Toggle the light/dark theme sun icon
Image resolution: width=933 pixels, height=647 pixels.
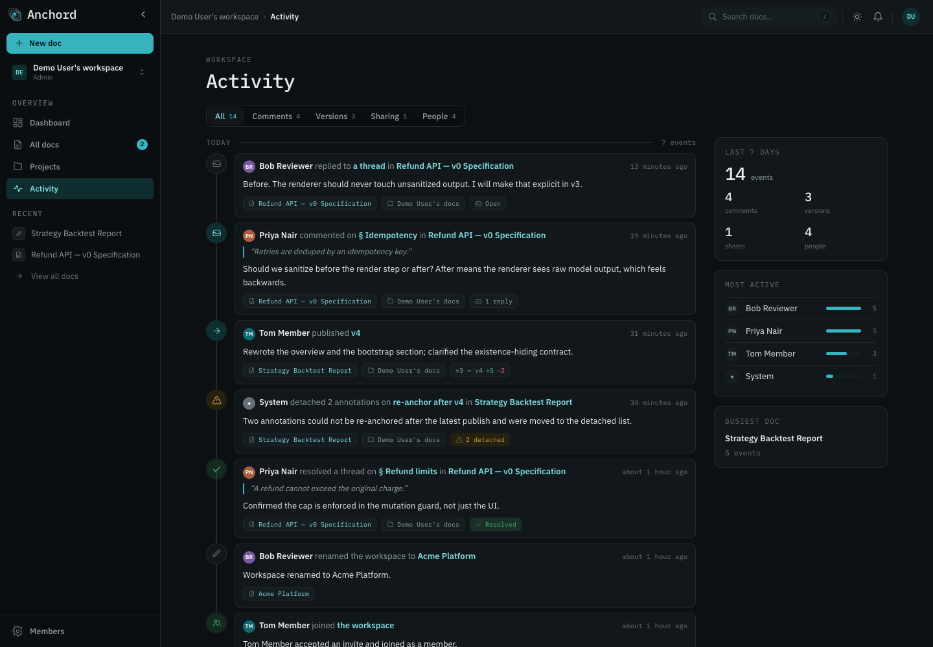857,17
